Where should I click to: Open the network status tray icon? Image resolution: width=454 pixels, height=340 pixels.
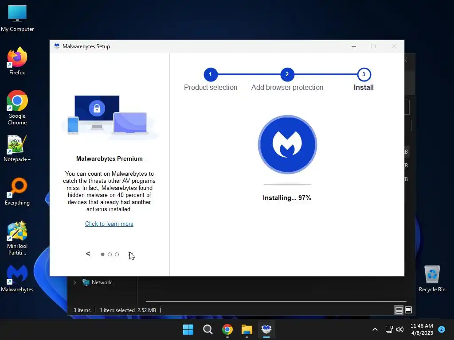tap(389, 329)
